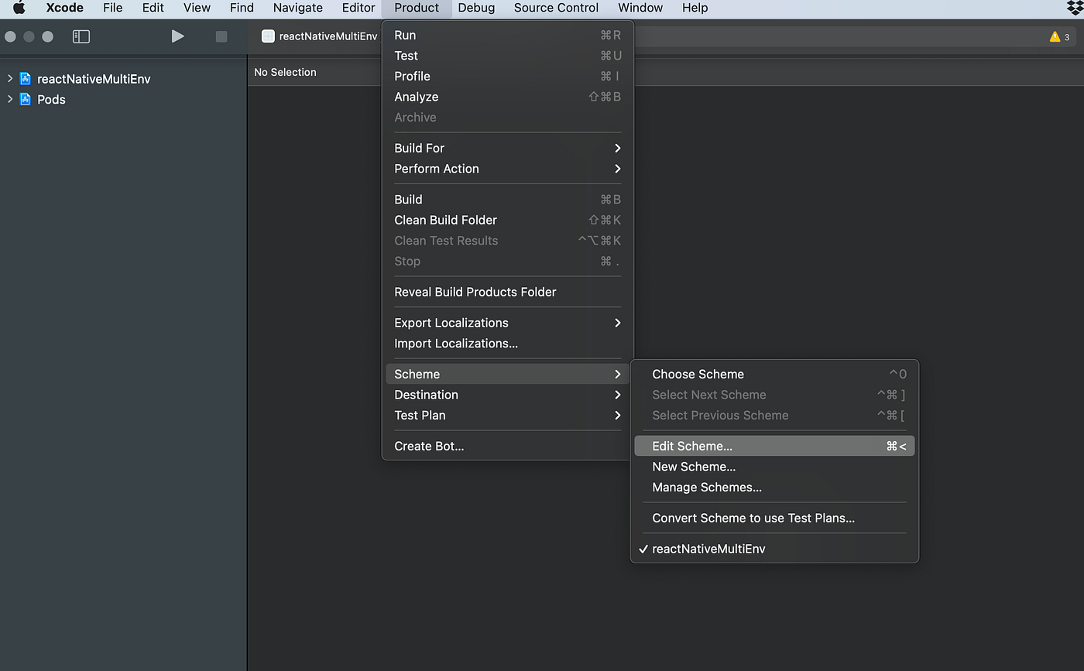
Task: Open the Test Plan submenu
Action: [420, 416]
